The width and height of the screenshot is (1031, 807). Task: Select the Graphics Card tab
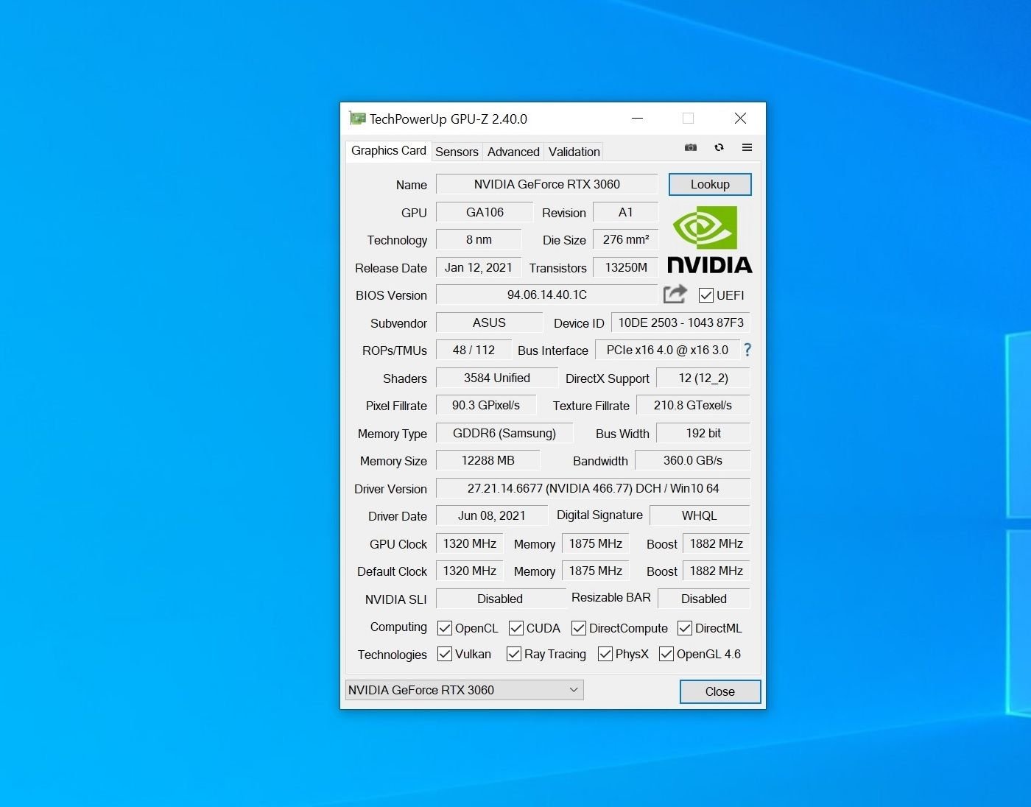click(388, 150)
